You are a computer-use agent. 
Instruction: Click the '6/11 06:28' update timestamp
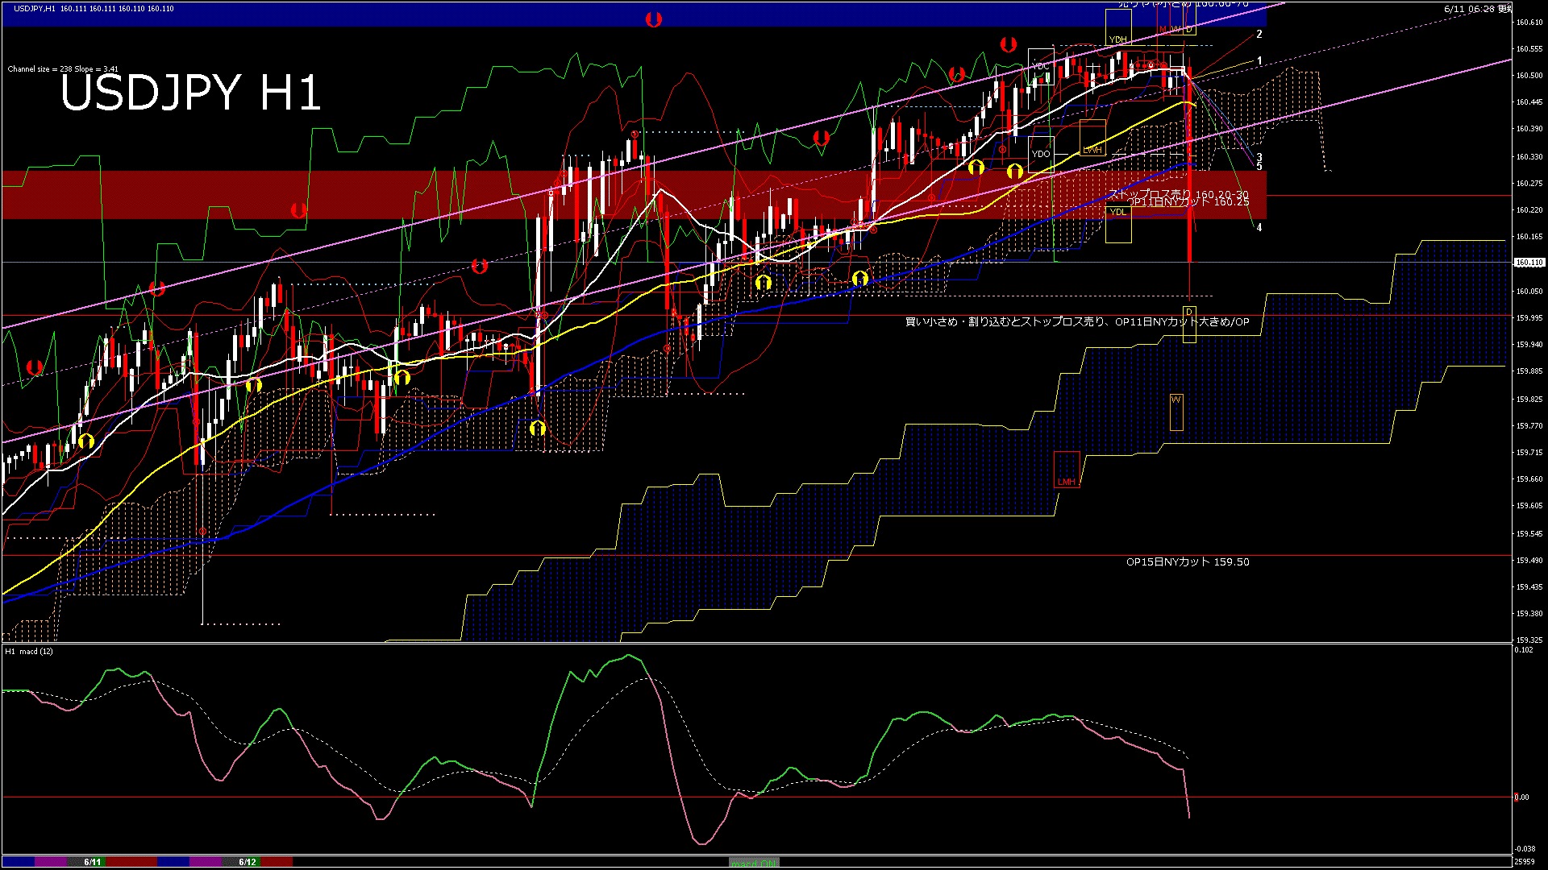[x=1470, y=9]
